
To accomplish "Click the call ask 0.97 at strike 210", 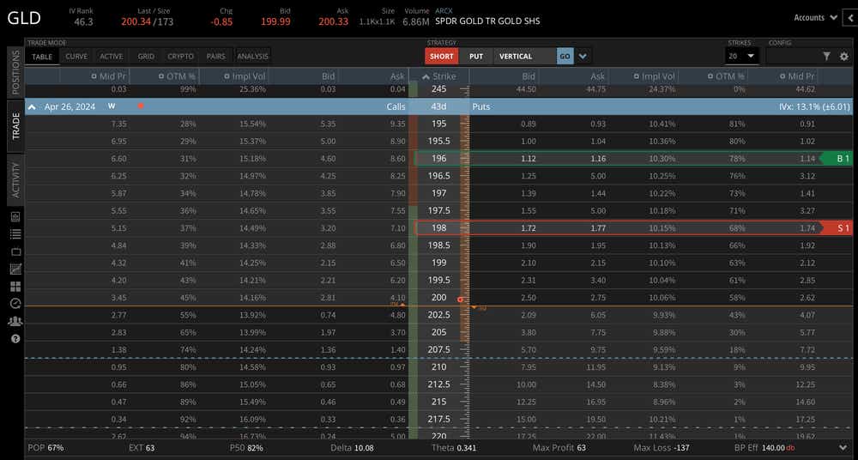I will (x=398, y=367).
